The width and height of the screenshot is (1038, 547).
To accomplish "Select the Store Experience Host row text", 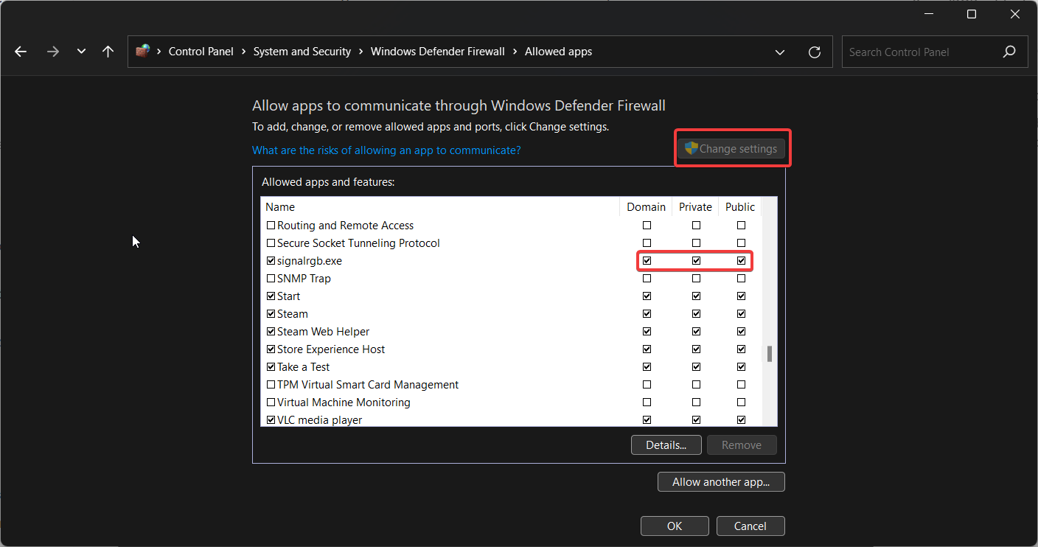I will (331, 349).
